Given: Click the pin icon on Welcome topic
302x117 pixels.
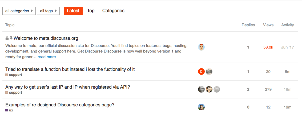Looking at the screenshot, I should 11,38.
